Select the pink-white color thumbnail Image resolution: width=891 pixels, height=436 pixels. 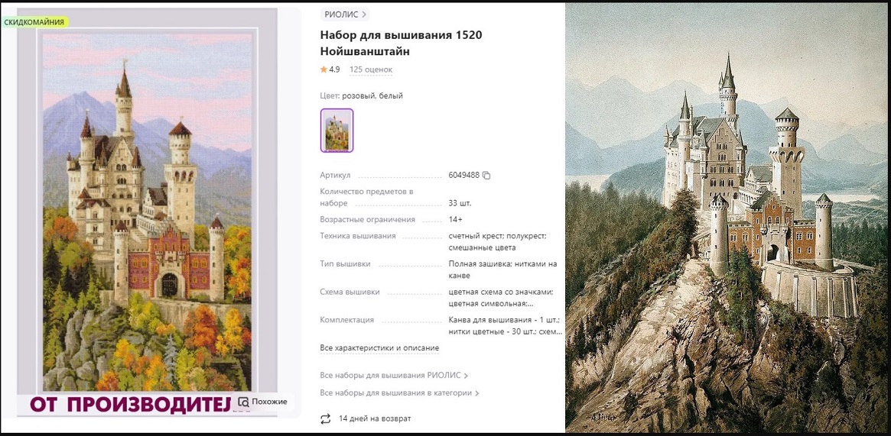tap(337, 131)
